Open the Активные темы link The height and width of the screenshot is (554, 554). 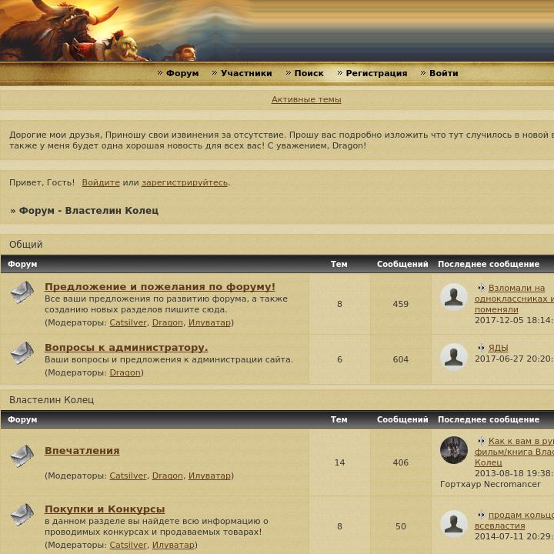point(306,99)
